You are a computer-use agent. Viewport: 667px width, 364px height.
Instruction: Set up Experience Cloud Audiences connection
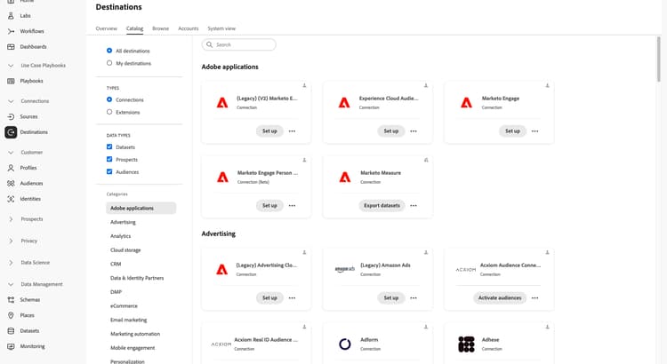coord(391,131)
